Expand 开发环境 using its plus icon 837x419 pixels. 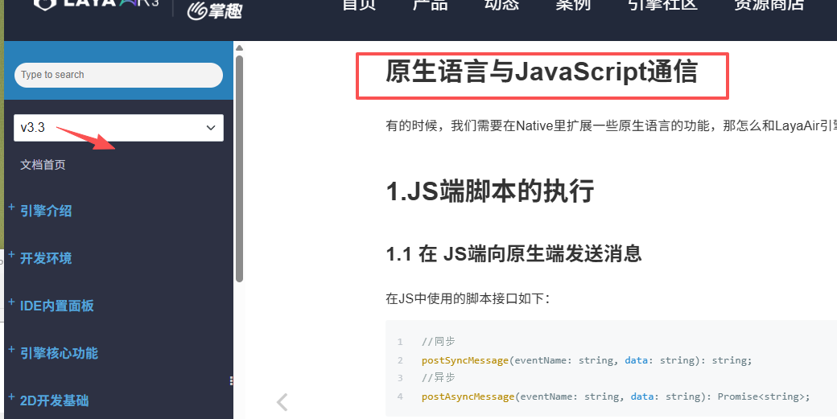[11, 255]
